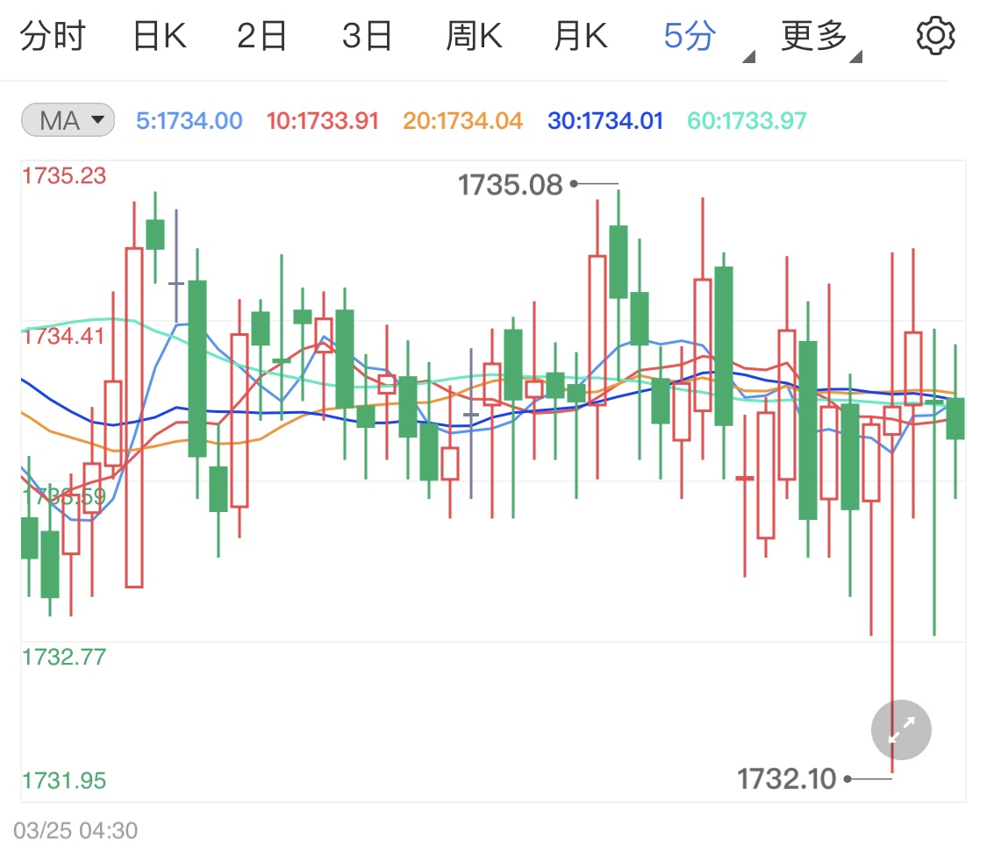This screenshot has height=854, width=987.
Task: Click the 03/25 04:30 timestamp
Action: pos(75,830)
